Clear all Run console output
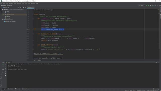Image resolution: width=161 pixels, height=91 pixels. [6, 75]
